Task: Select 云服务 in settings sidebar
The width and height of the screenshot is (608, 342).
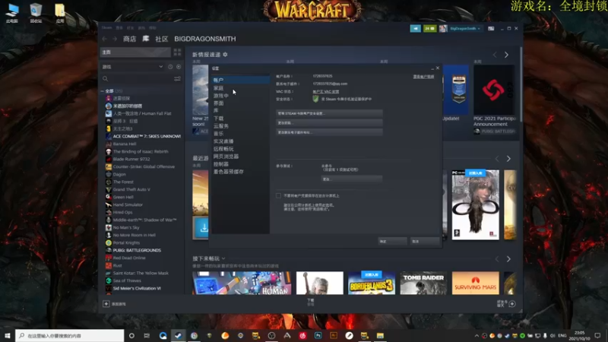Action: pos(221,126)
